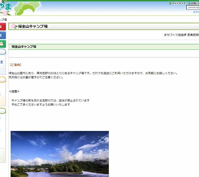Click the 文字 text size link
The height and width of the screenshot is (177, 199).
196,12
